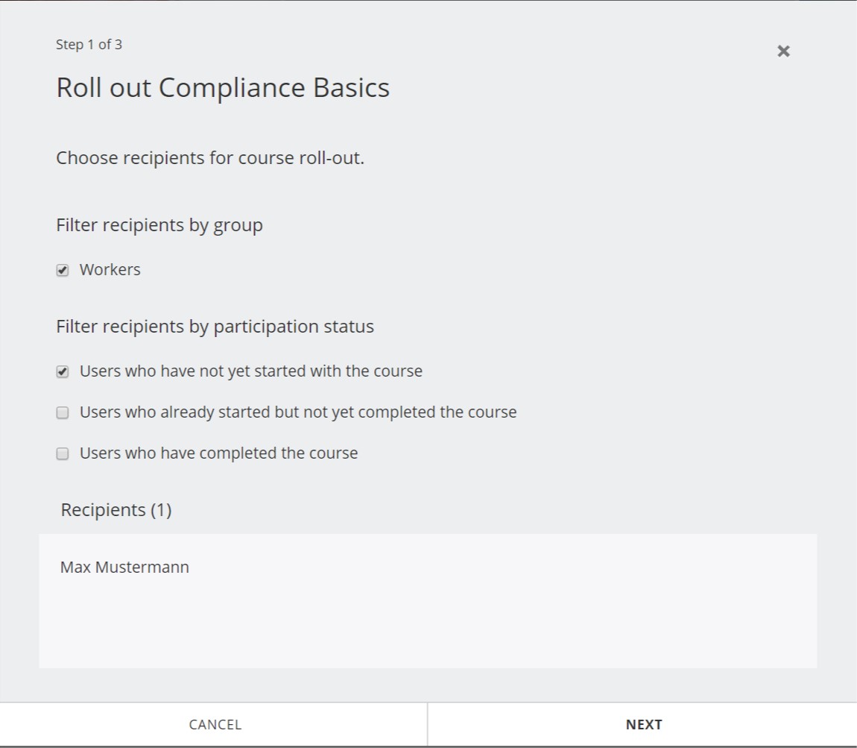Close the roll-out dialog with the X
Viewport: 857px width, 748px height.
(x=783, y=51)
